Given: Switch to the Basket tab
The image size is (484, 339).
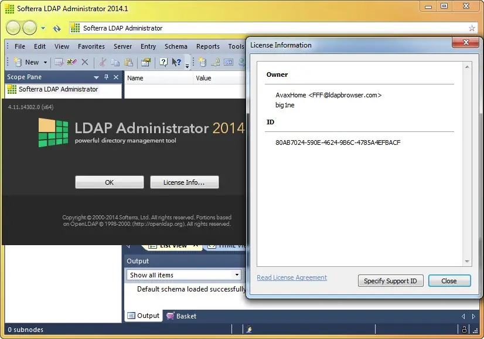Looking at the screenshot, I should pos(181,316).
